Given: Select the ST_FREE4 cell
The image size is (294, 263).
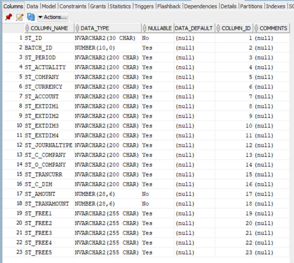Looking at the screenshot, I should coord(49,243).
